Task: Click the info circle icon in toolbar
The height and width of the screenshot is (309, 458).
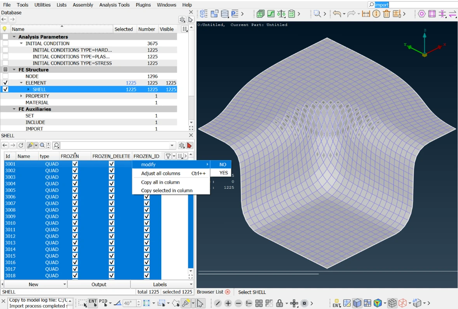Action: 376,14
